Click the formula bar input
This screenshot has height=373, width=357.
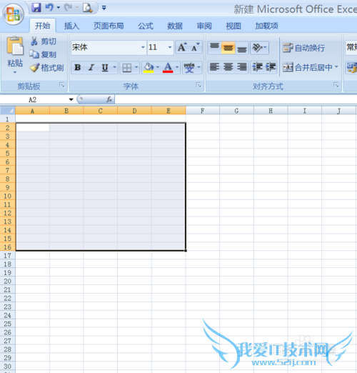236,99
